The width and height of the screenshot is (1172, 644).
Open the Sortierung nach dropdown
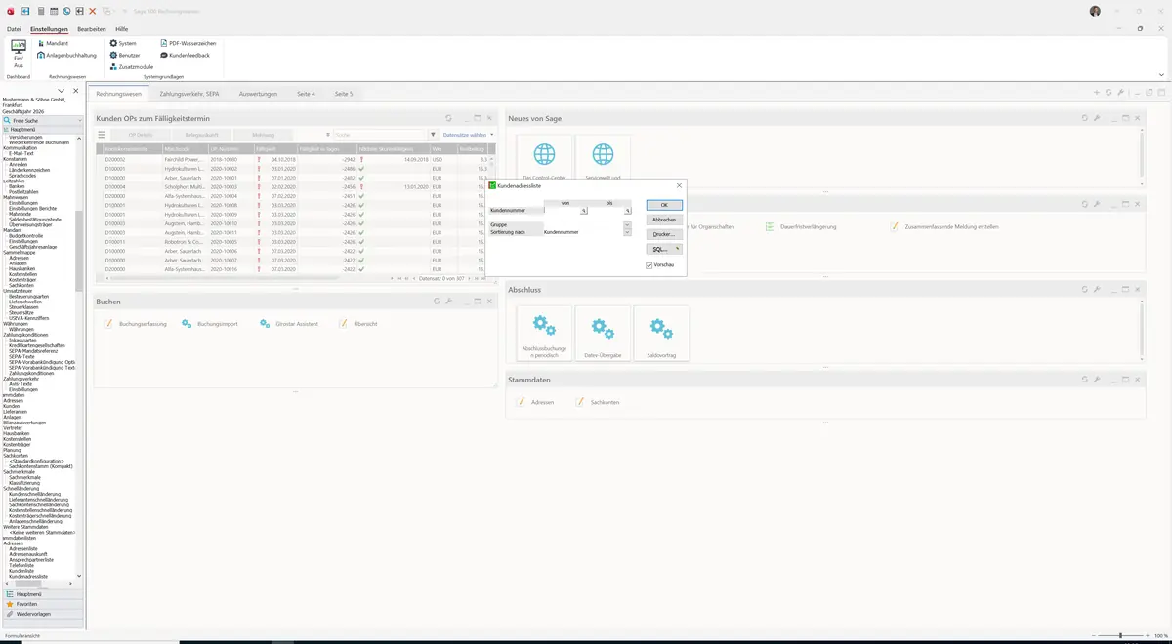(x=628, y=232)
